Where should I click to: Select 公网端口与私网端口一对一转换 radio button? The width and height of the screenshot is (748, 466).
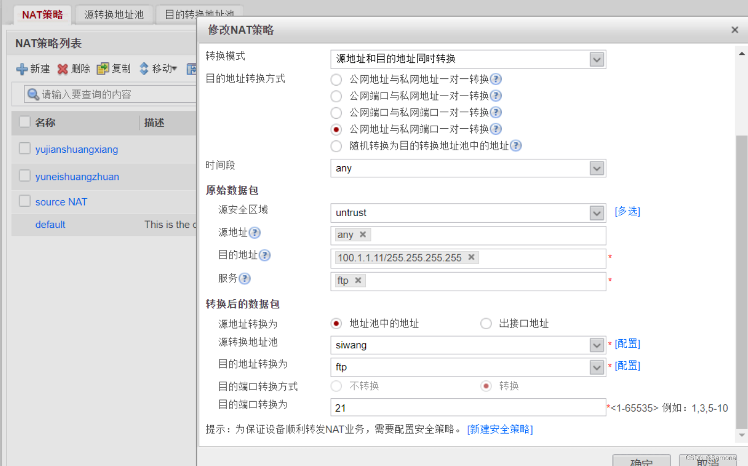point(336,112)
